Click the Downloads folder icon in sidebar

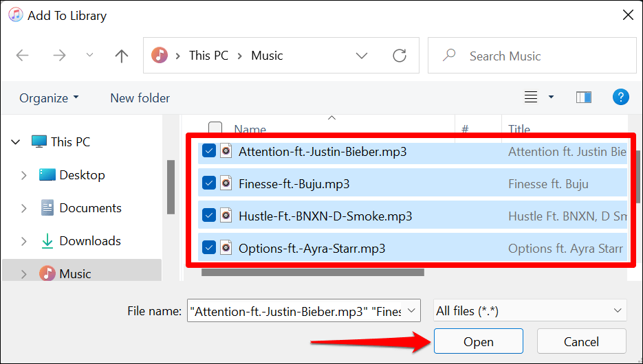[x=47, y=241]
